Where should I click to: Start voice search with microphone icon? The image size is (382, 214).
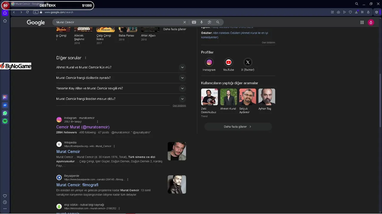point(201,22)
